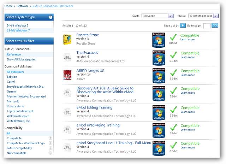Click the ABBYY Lingvo x3 product icon
Viewport: 226px width, 164px height.
67,75
